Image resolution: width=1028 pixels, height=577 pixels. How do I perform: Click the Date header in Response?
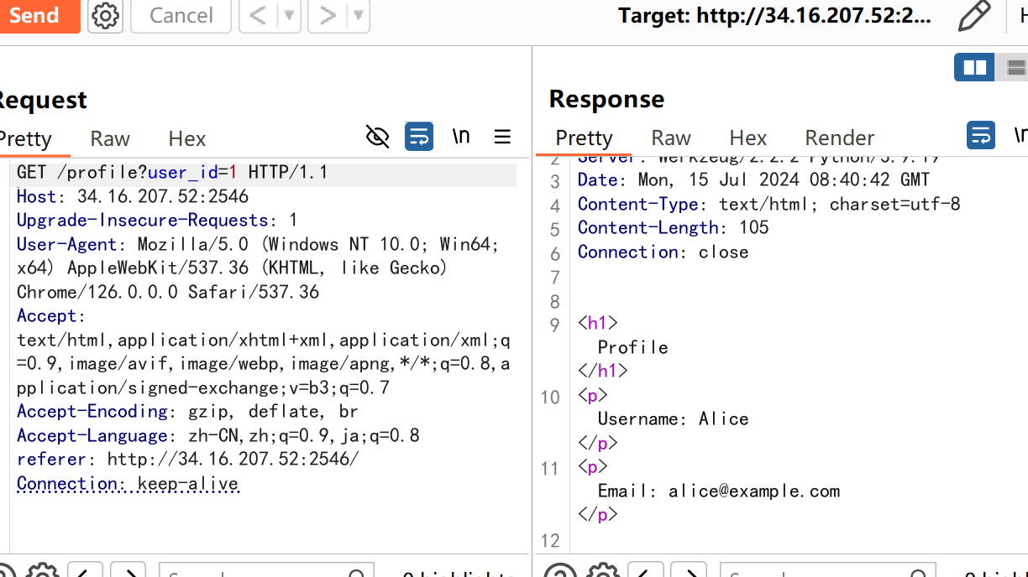coord(754,179)
